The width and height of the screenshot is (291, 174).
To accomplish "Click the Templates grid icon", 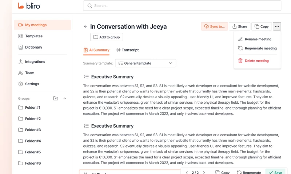I will click(x=20, y=36).
